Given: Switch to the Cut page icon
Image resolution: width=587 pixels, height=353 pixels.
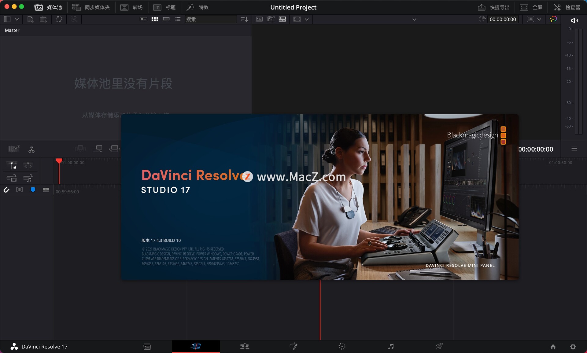Looking at the screenshot, I should coord(196,346).
